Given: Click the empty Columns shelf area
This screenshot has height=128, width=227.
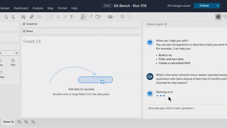Looking at the screenshot, I should (91, 24).
